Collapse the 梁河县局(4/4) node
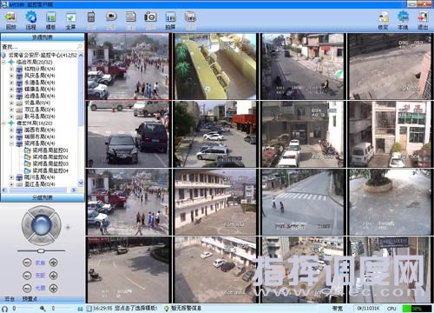This screenshot has height=313, width=434. [x=11, y=143]
